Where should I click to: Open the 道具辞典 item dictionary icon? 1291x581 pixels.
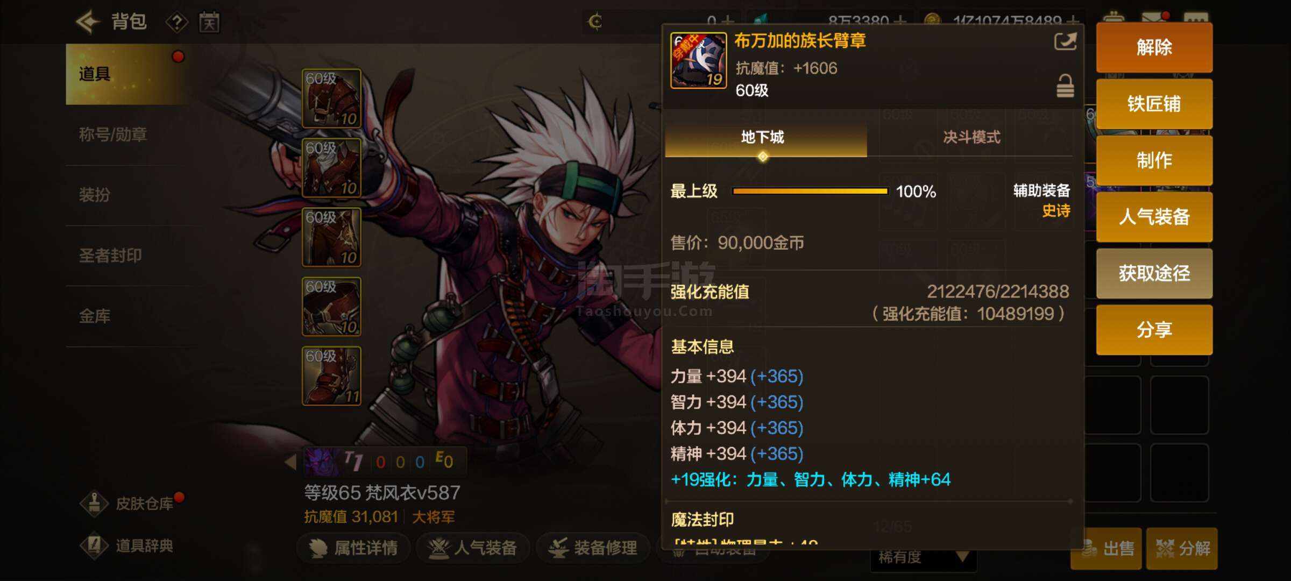pos(95,545)
